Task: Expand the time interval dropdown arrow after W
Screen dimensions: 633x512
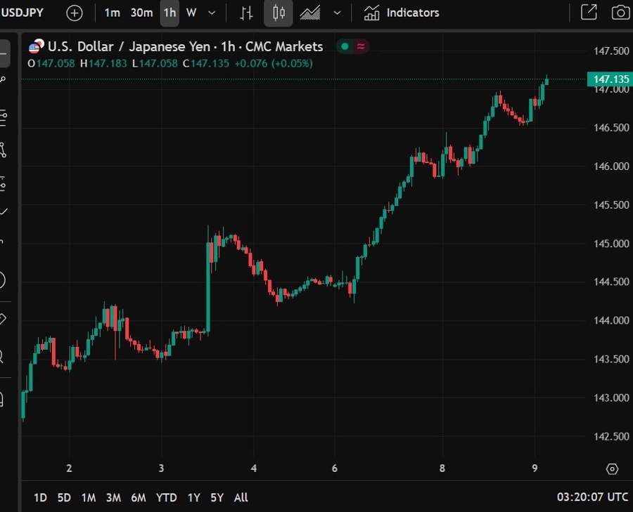Action: (x=212, y=13)
